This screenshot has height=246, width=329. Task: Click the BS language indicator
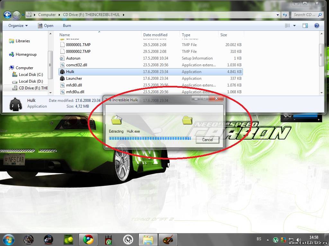coord(259,239)
